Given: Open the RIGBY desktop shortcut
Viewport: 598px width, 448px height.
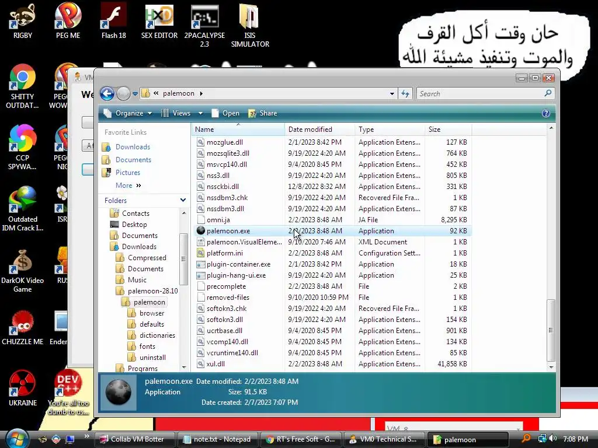Looking at the screenshot, I should point(23,21).
